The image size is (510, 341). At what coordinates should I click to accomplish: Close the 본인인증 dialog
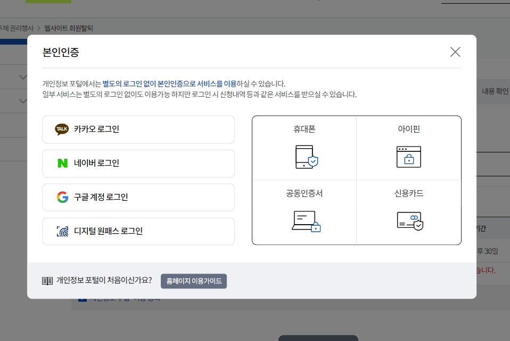point(455,52)
